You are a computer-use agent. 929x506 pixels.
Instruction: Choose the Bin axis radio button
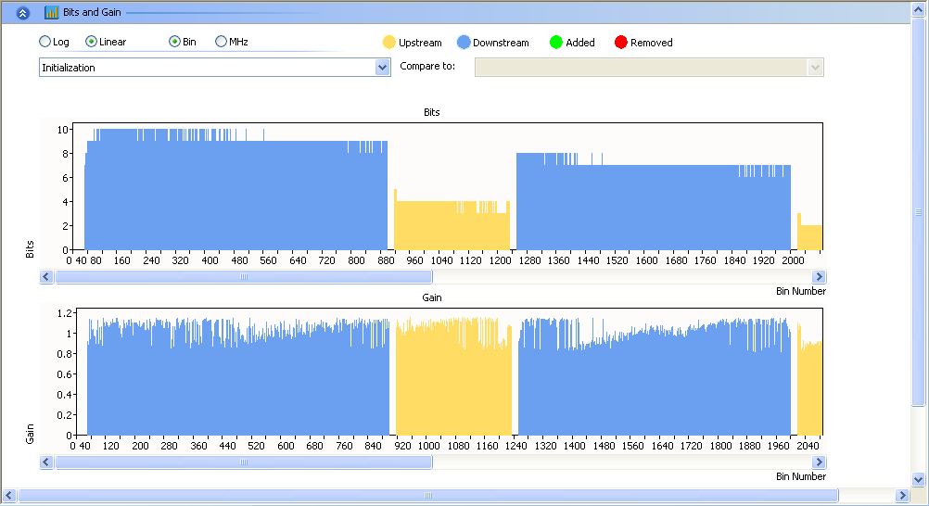[174, 42]
